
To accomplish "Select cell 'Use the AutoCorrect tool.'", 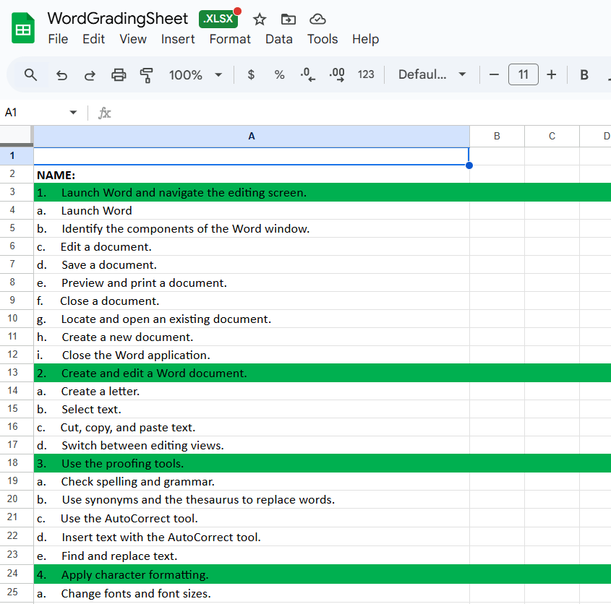I will coord(252,518).
